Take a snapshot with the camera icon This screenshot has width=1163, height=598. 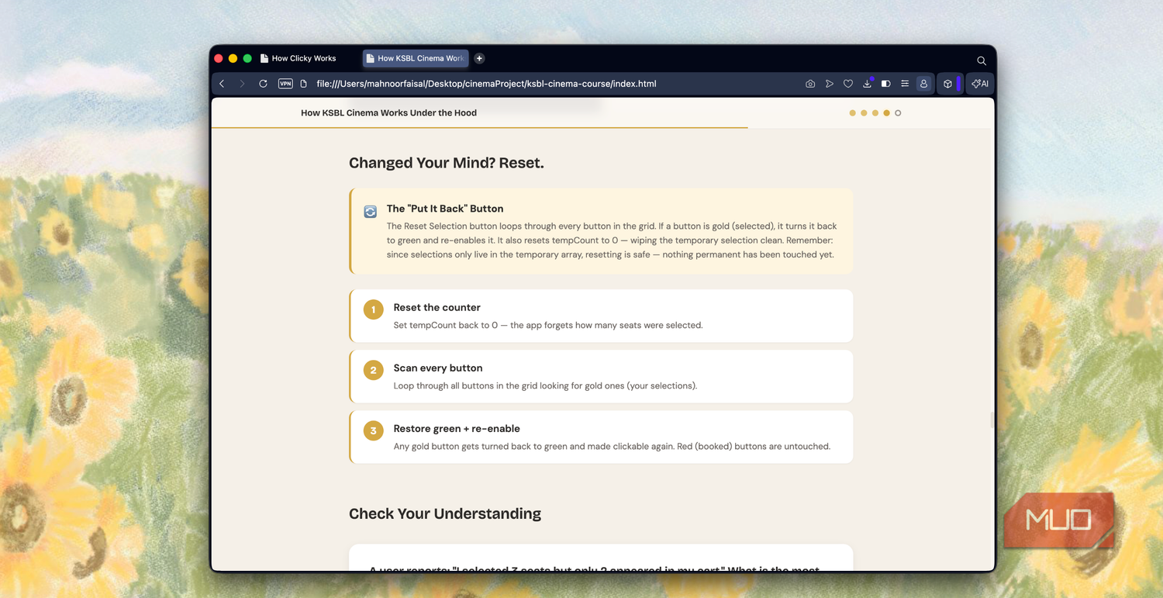point(810,84)
